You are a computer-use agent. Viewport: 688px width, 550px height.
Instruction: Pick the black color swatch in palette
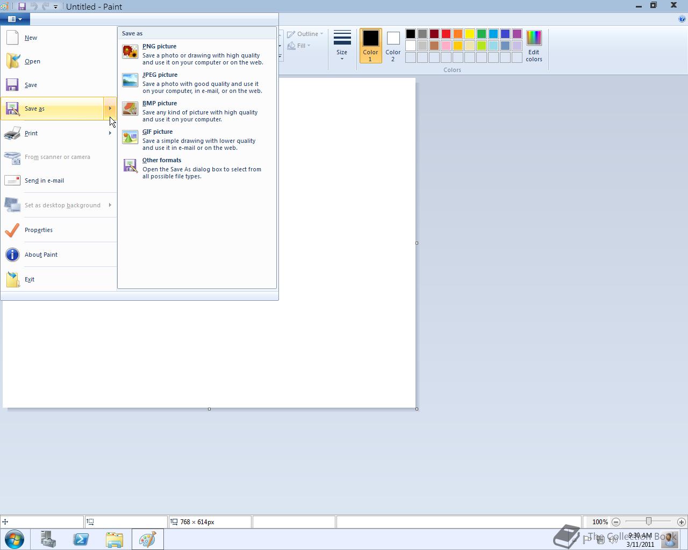(411, 34)
